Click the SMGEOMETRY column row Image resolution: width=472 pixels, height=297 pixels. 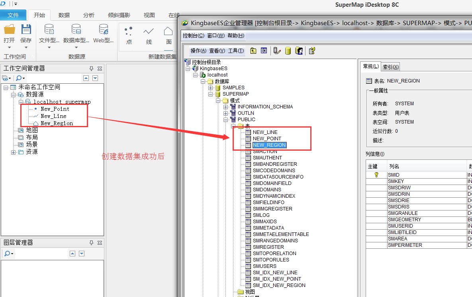[419, 220]
